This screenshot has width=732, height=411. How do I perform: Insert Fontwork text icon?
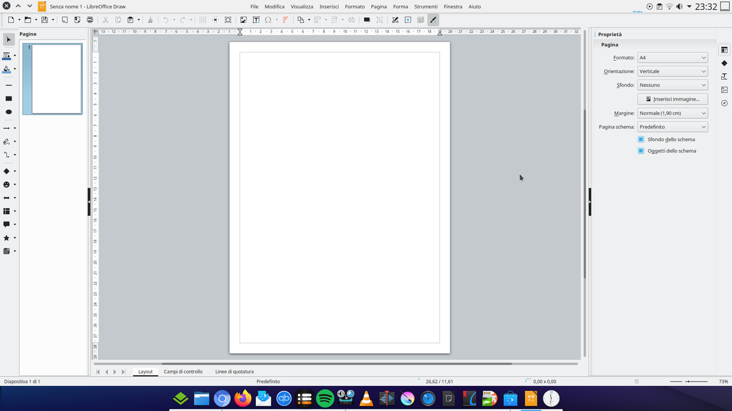click(285, 19)
